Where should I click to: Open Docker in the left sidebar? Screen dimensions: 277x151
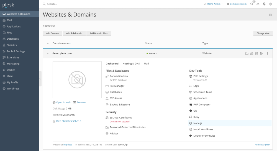pyautogui.click(x=11, y=70)
